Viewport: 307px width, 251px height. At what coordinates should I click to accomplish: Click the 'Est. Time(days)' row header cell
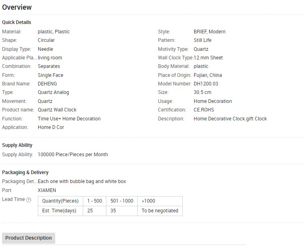point(61,211)
